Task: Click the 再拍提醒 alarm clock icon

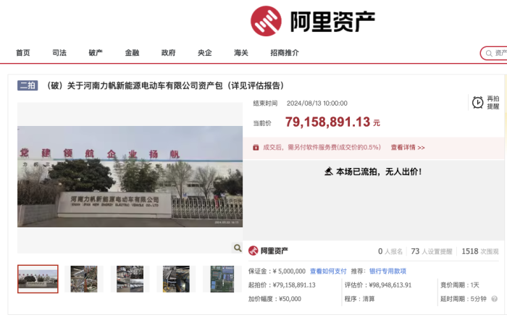Action: (477, 103)
